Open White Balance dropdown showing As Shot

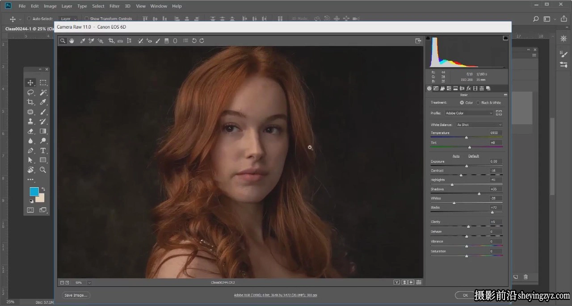pyautogui.click(x=479, y=125)
